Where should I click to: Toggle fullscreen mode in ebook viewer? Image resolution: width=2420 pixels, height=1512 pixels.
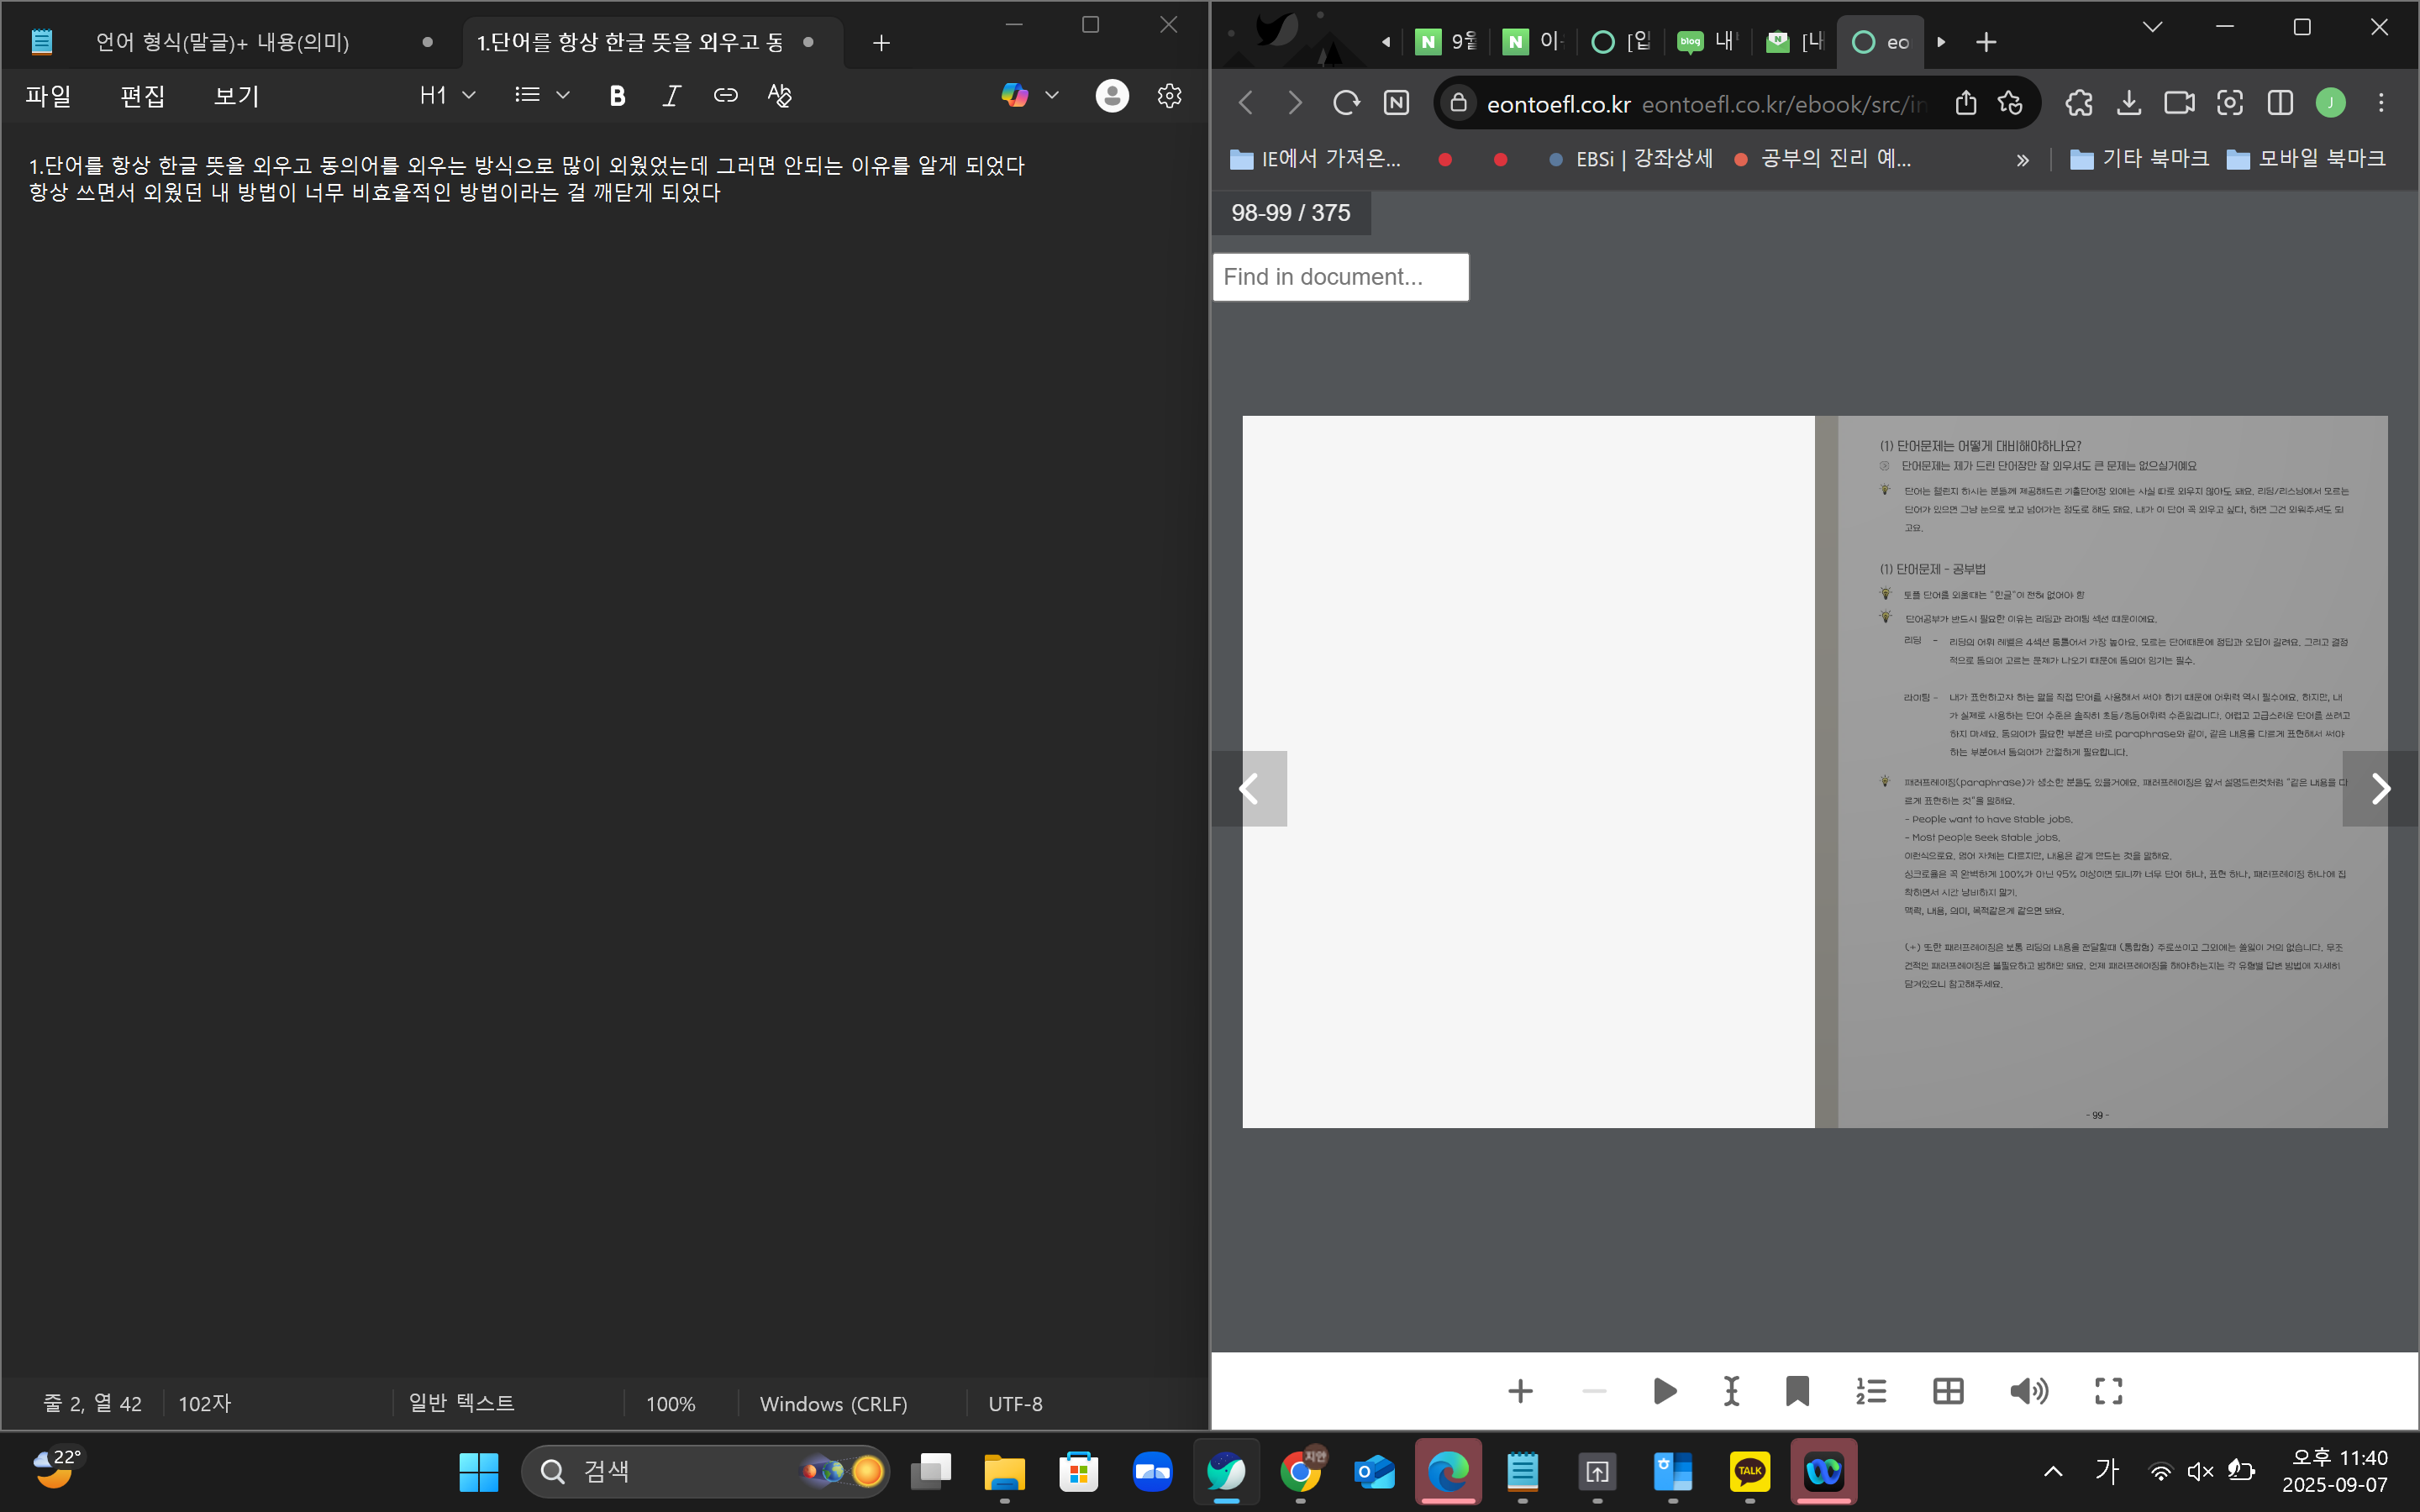[x=2108, y=1391]
